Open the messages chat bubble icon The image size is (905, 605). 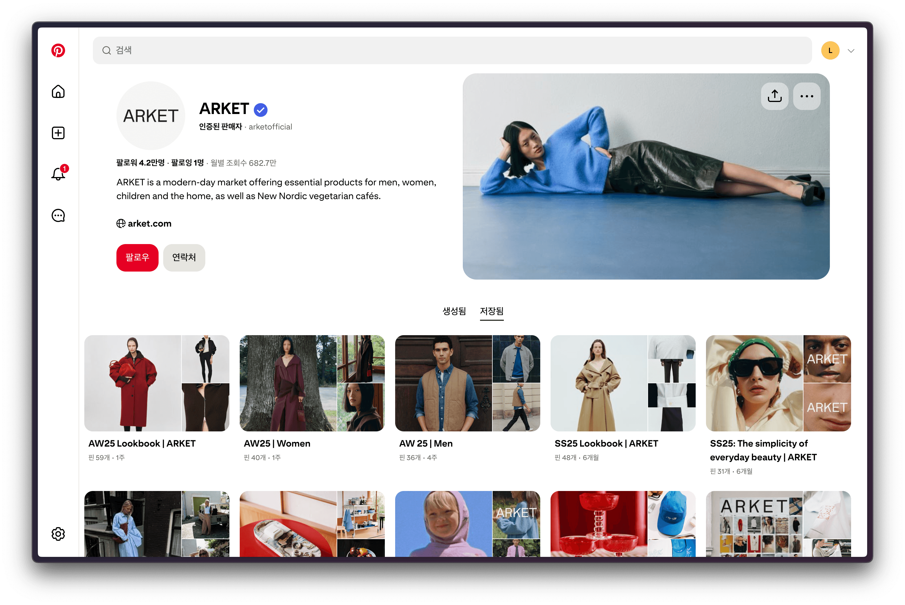pos(58,215)
